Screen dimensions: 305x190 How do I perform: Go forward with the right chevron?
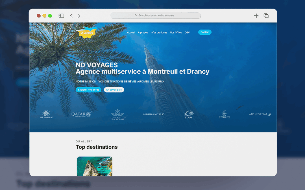point(79,16)
